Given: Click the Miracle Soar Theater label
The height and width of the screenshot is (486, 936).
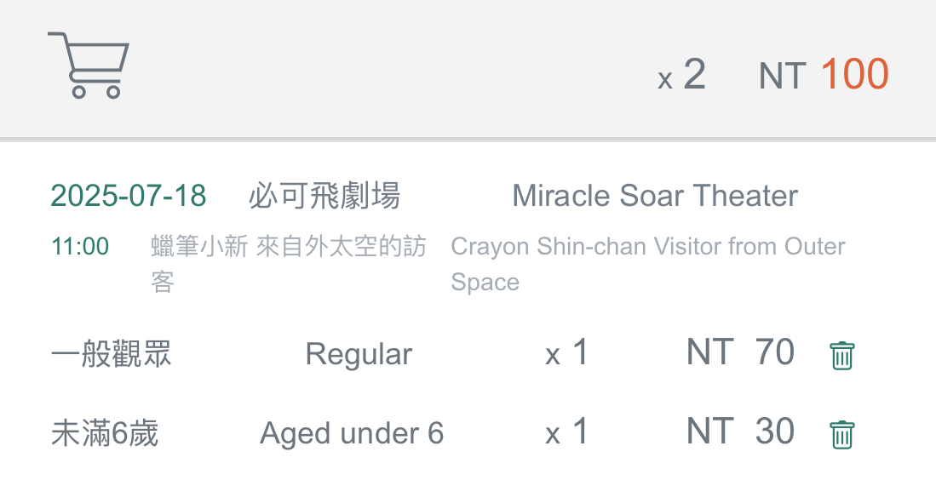Looking at the screenshot, I should point(655,196).
